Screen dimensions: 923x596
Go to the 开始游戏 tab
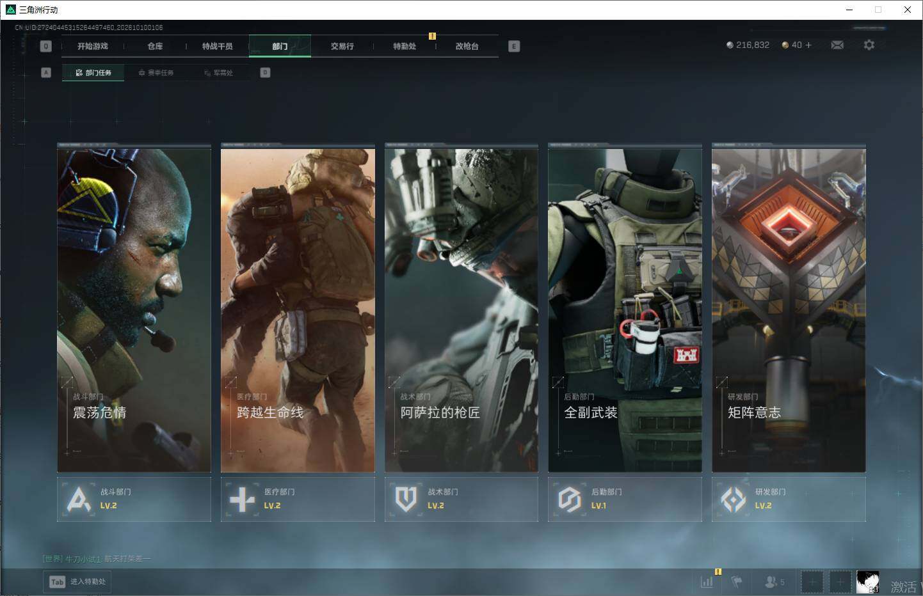pos(93,46)
